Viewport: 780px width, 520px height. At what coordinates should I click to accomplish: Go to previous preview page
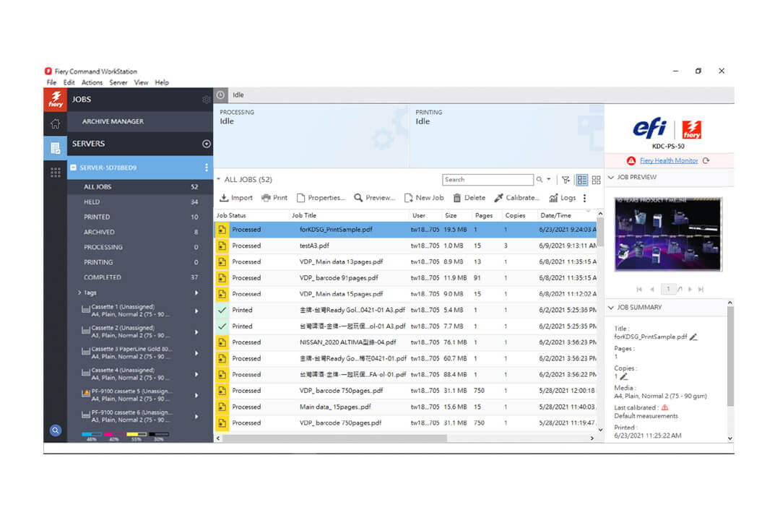point(651,289)
